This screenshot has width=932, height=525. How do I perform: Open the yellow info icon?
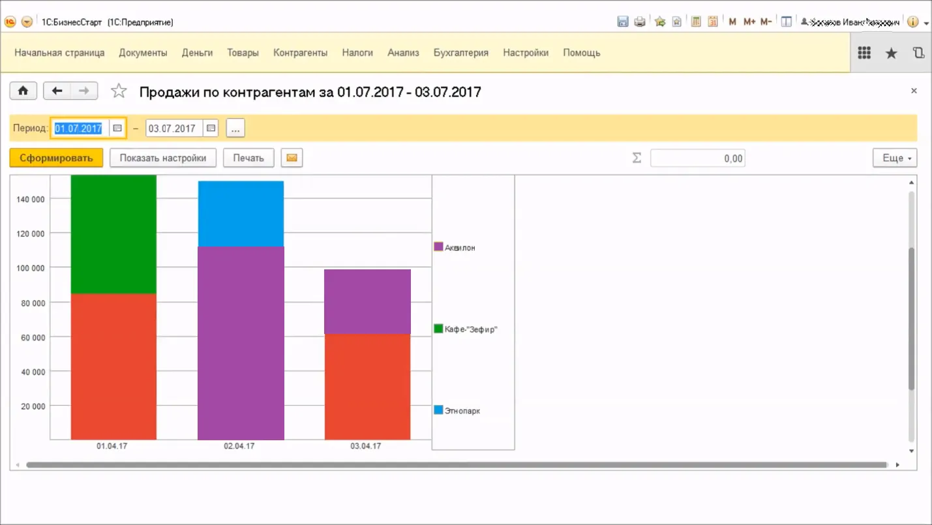(x=912, y=22)
